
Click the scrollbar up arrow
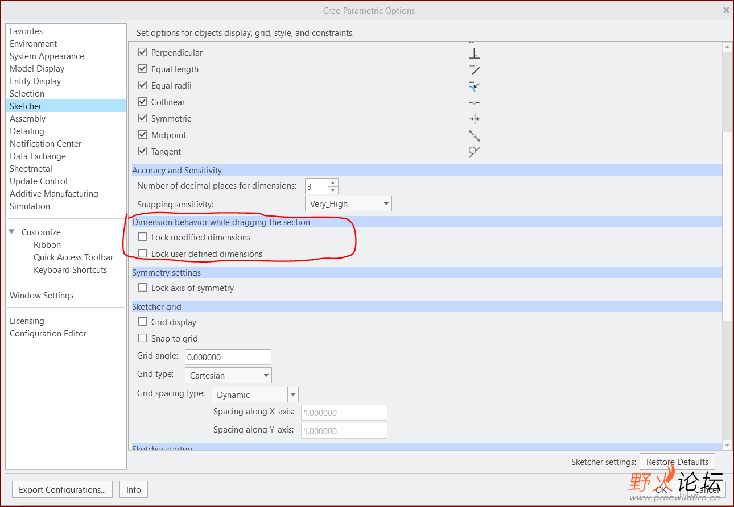[x=727, y=47]
